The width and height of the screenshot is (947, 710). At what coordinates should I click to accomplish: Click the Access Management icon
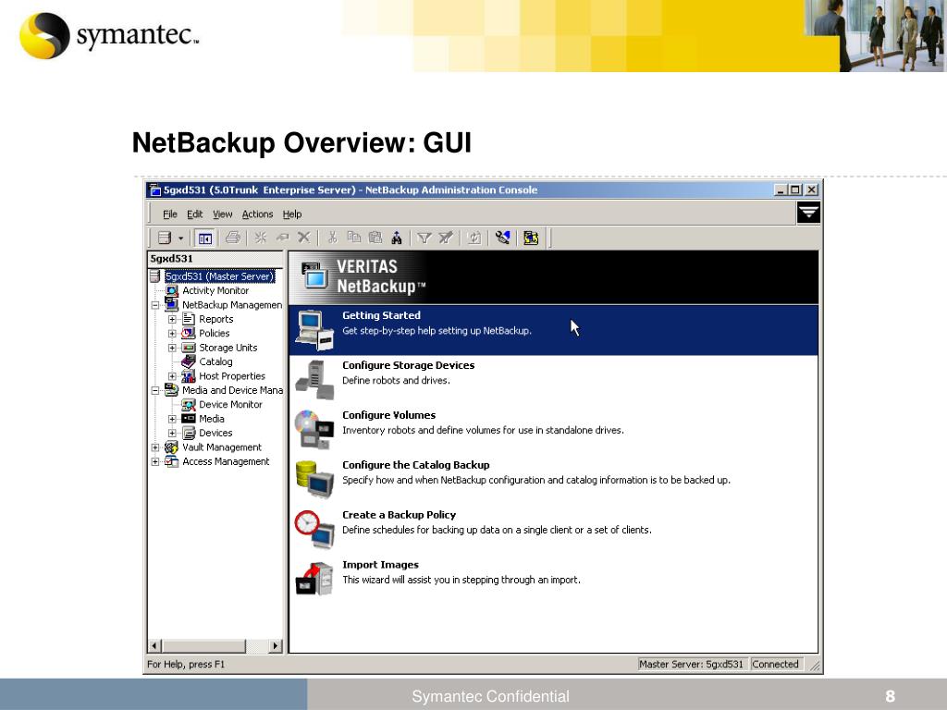171,462
